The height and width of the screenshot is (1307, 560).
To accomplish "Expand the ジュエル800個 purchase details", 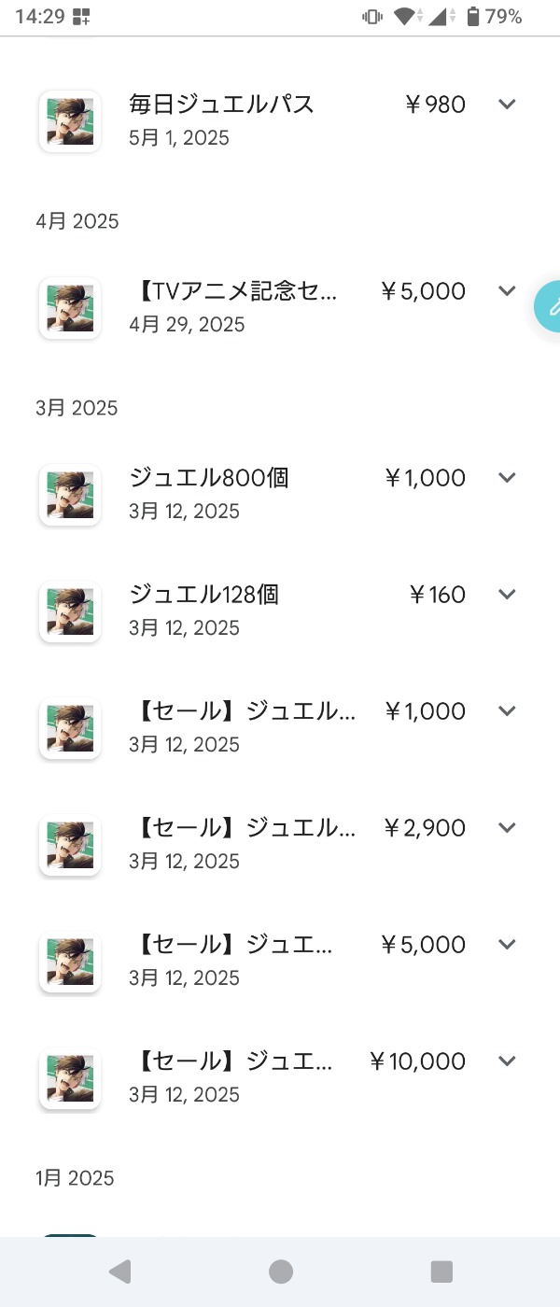I will (x=507, y=477).
